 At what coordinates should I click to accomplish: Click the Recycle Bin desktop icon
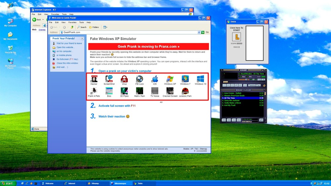[x=10, y=49]
